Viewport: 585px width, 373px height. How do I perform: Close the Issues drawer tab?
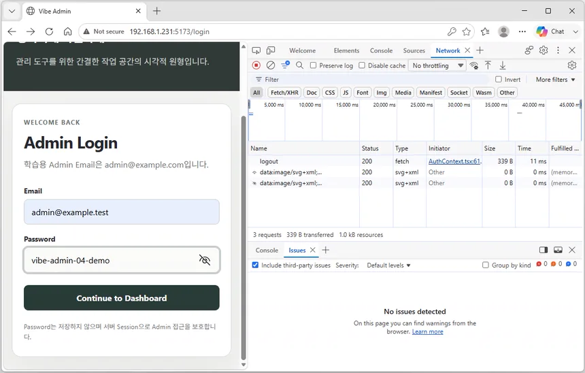[x=313, y=250]
